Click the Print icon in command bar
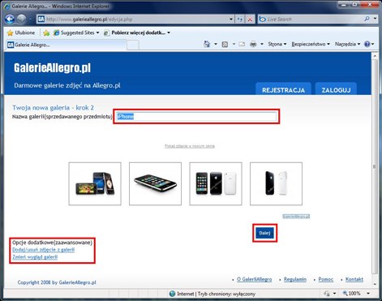Image resolution: width=382 pixels, height=301 pixels. coord(253,44)
